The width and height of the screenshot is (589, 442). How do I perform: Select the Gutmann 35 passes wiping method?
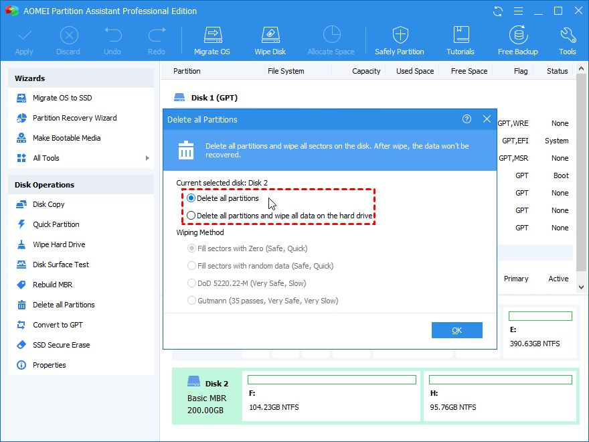(x=191, y=301)
